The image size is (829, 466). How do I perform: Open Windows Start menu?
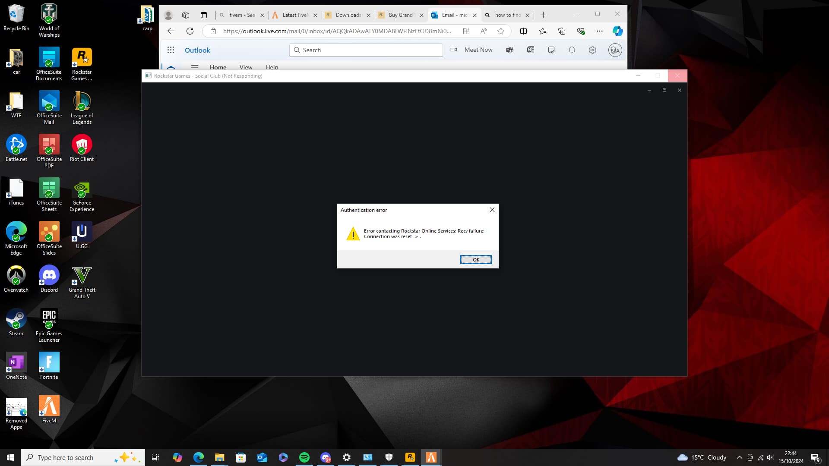10,457
